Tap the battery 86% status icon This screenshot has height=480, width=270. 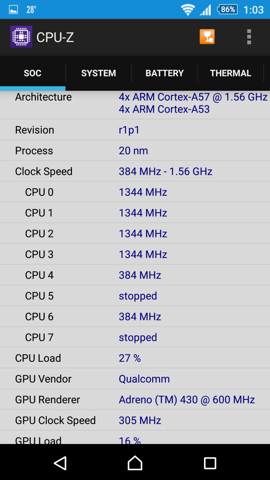click(x=227, y=9)
